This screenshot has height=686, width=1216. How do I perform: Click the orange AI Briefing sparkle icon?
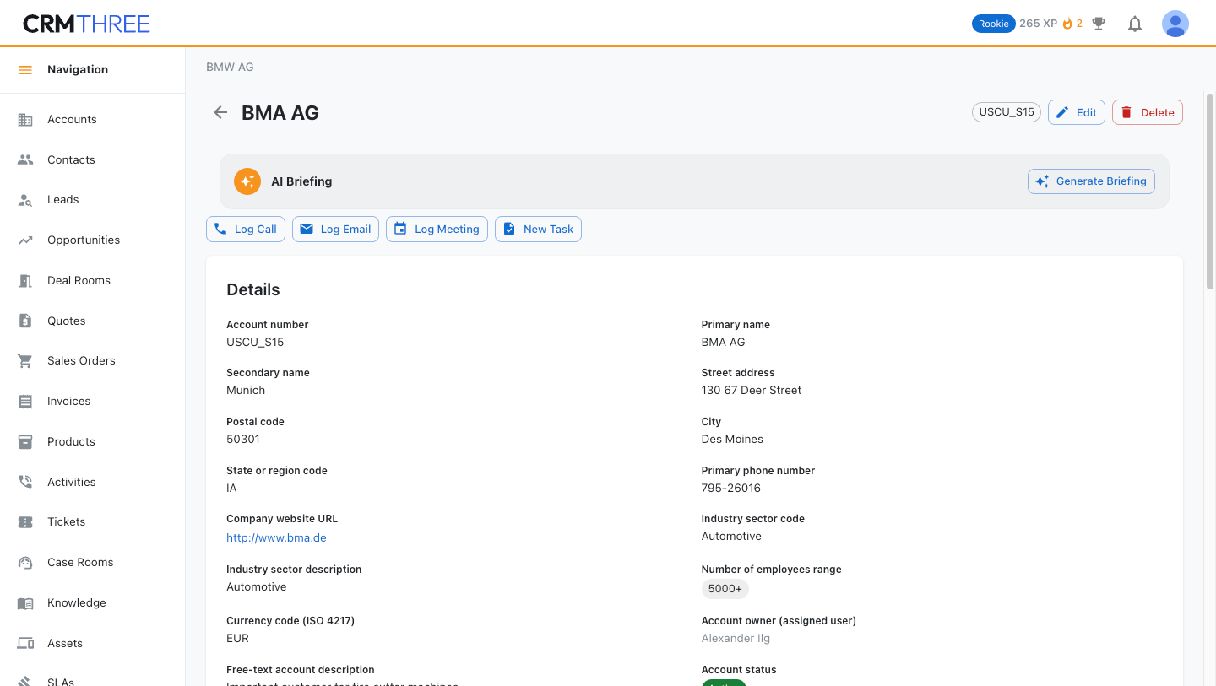click(247, 181)
